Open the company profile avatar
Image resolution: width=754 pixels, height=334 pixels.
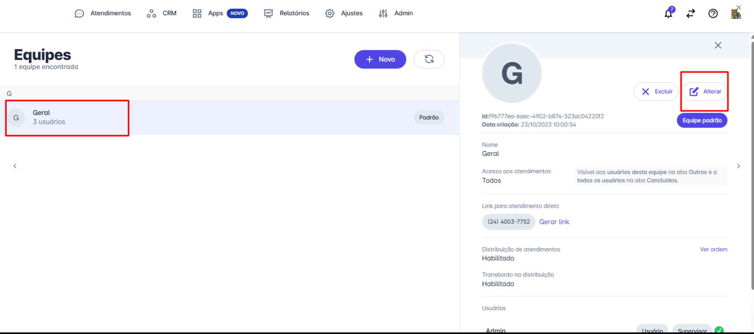click(x=736, y=14)
